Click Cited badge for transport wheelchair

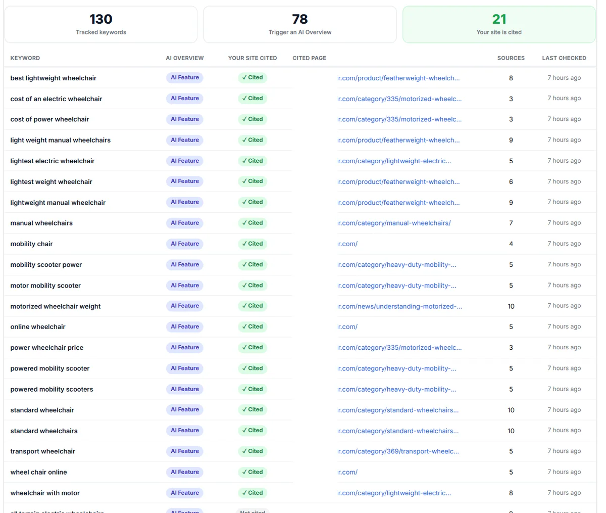pyautogui.click(x=252, y=451)
